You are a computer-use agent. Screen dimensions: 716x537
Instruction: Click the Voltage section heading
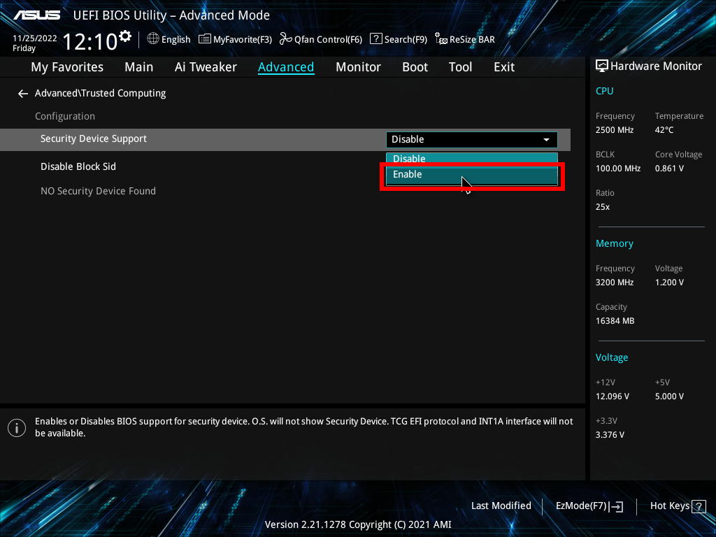[611, 357]
